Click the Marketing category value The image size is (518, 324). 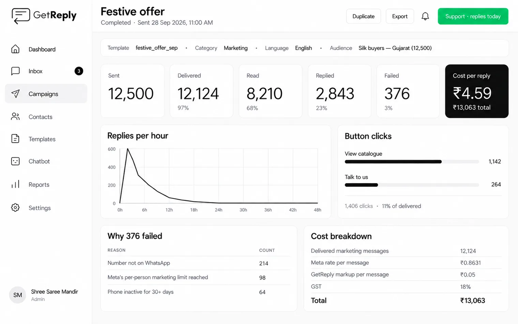pos(235,48)
